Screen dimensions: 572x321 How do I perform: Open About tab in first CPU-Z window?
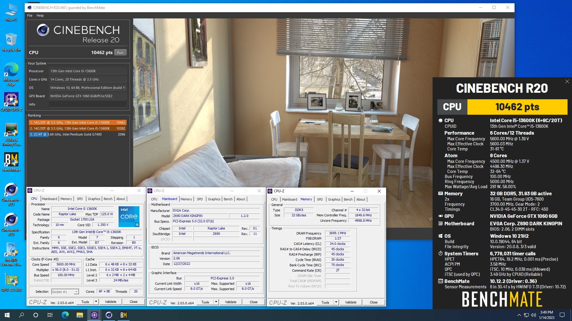tap(121, 199)
